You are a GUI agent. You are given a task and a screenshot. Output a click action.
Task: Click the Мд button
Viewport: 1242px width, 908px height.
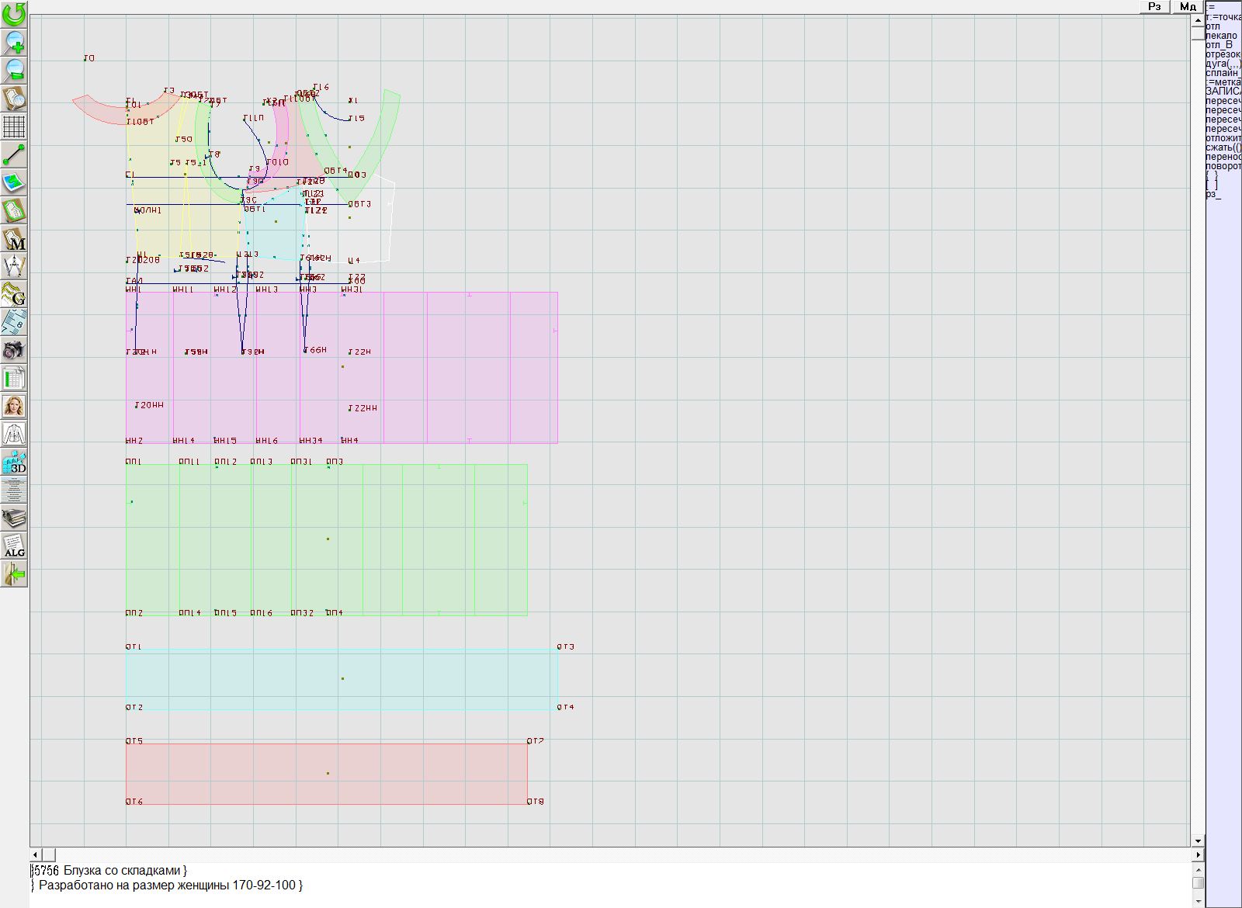point(1187,7)
